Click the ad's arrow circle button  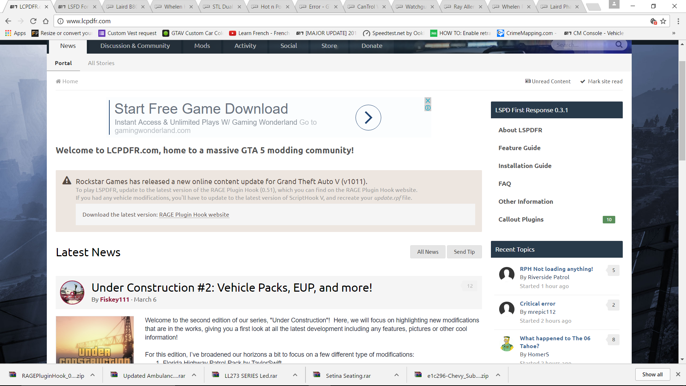[x=368, y=118]
